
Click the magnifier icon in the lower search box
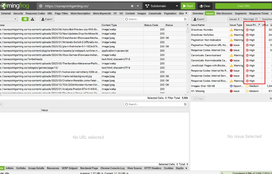point(127,104)
